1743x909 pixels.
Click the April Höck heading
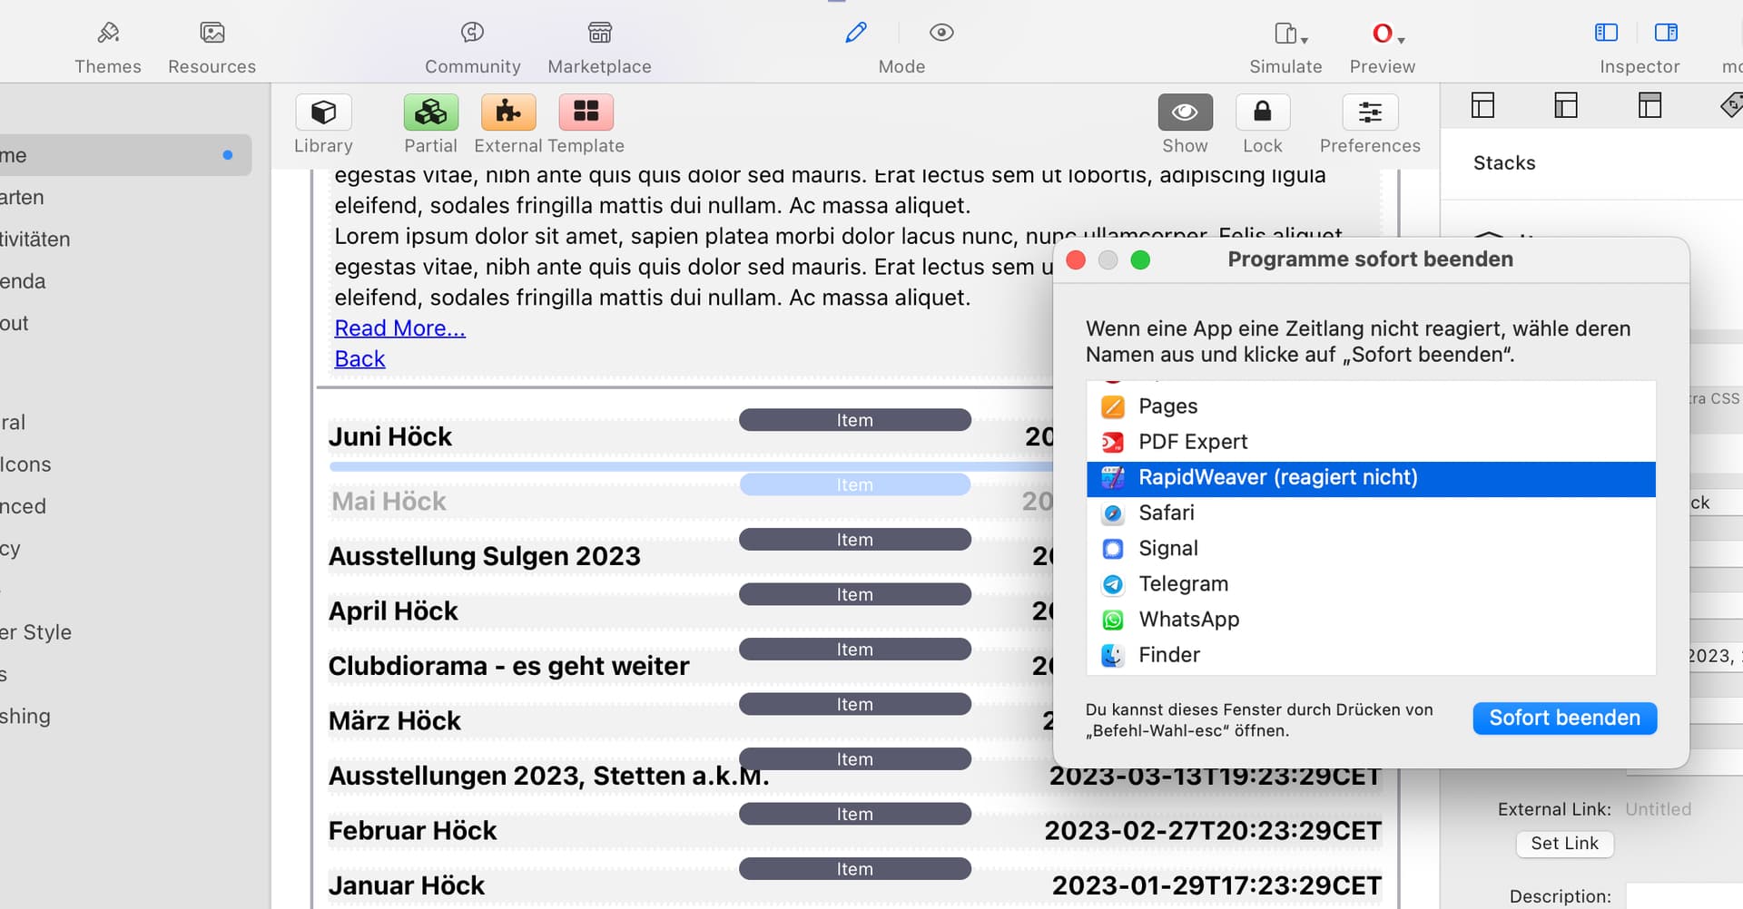[x=392, y=611]
